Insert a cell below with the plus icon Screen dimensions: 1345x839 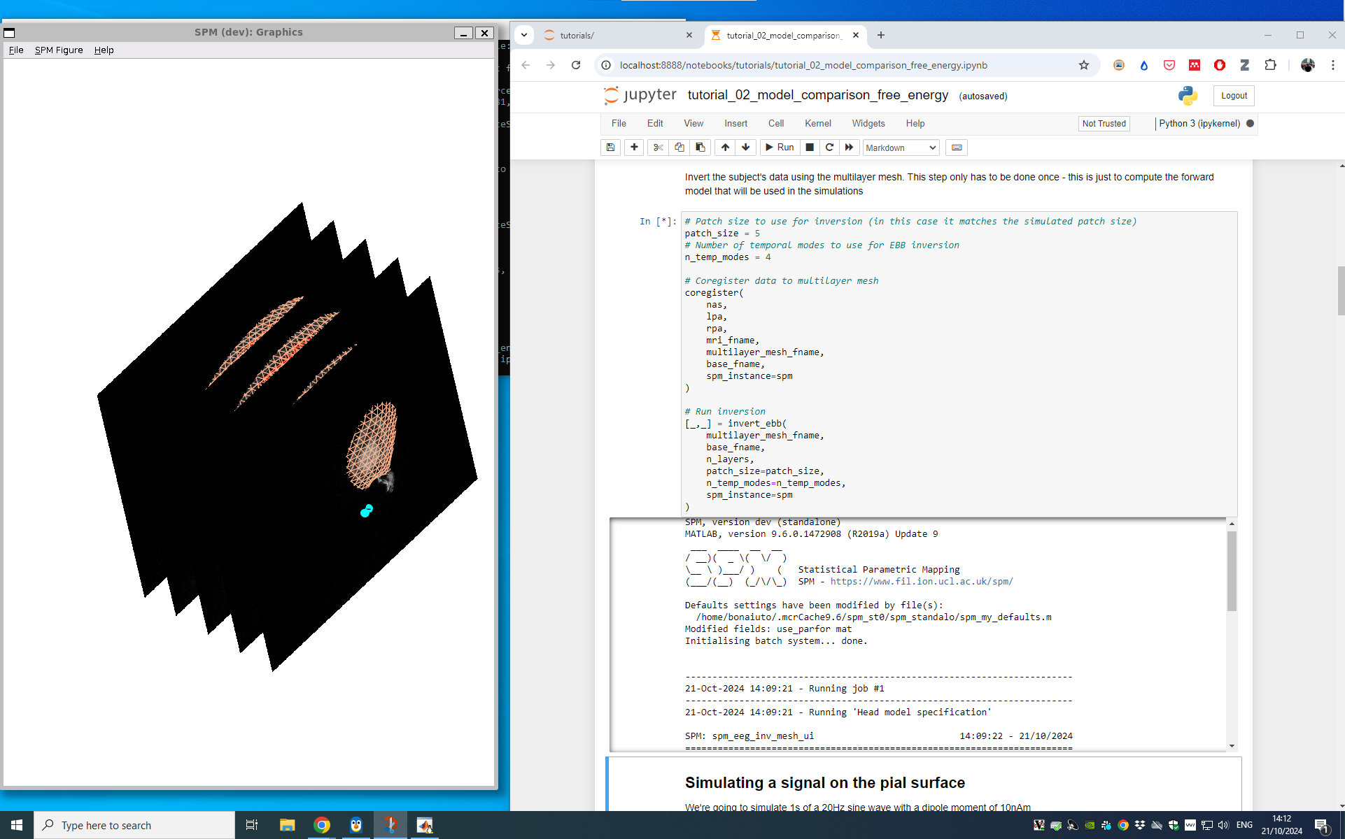[x=634, y=148]
